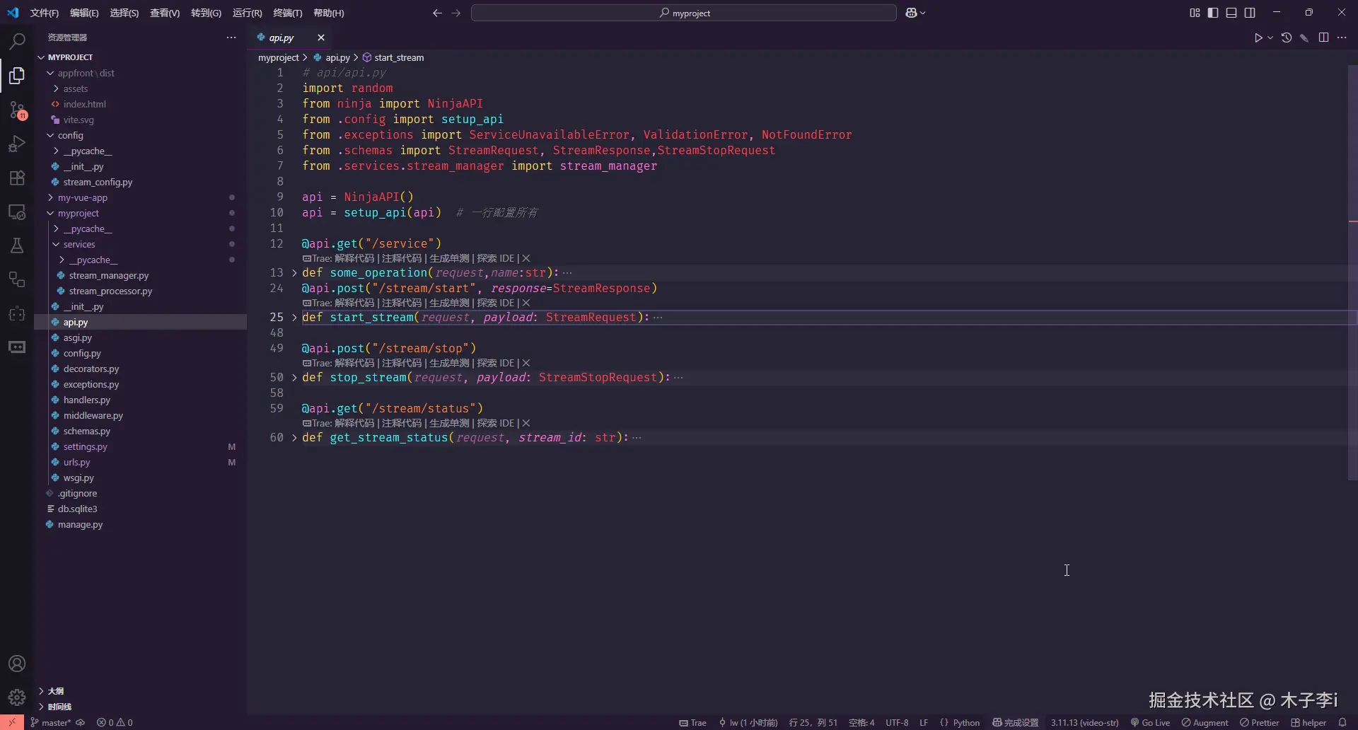Open 选择(S) menu

pos(124,13)
